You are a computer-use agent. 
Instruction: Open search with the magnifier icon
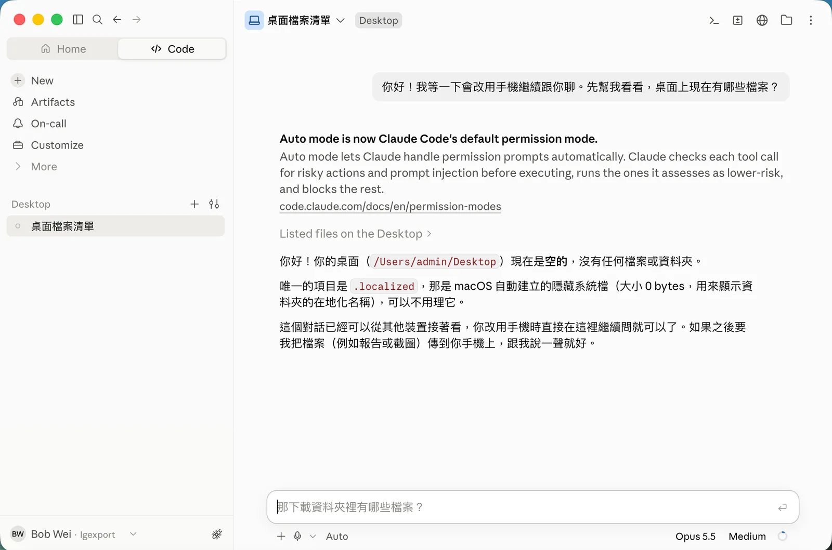click(97, 20)
